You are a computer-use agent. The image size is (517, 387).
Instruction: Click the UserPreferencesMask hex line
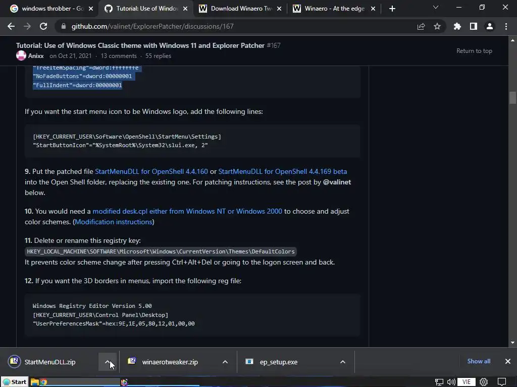114,324
